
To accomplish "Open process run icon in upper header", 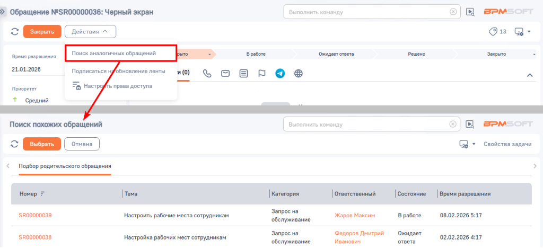I will 470,12.
